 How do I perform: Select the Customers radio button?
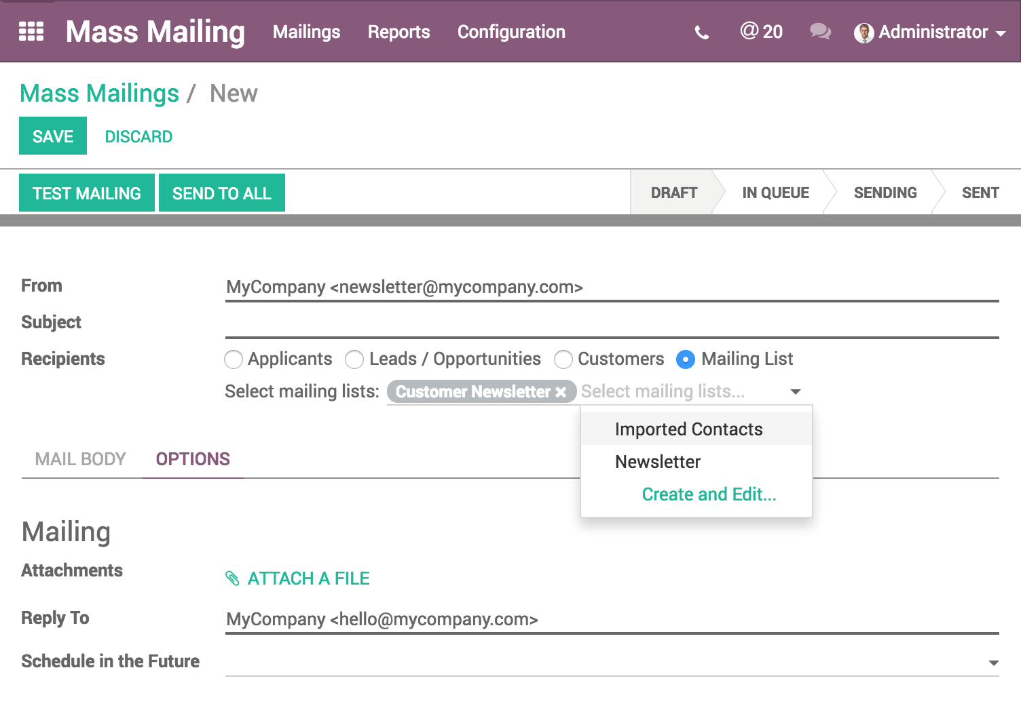[x=563, y=359]
